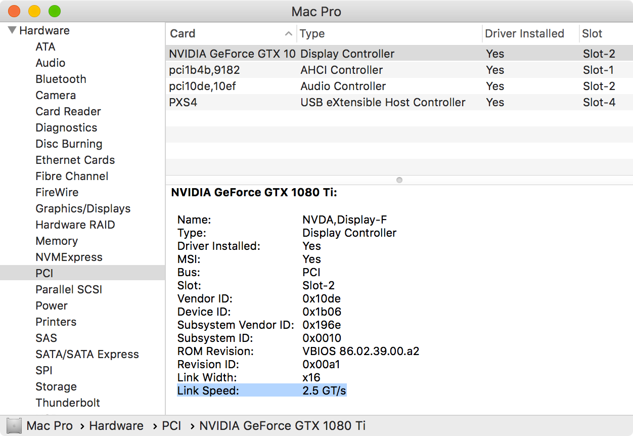
Task: Click the Audio Controller type cell
Action: 343,86
